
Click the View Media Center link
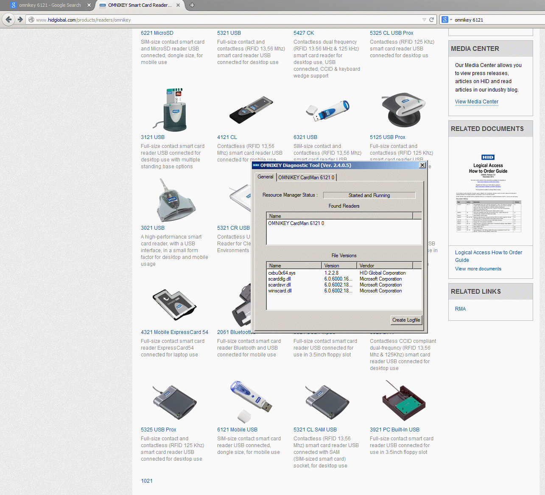477,102
